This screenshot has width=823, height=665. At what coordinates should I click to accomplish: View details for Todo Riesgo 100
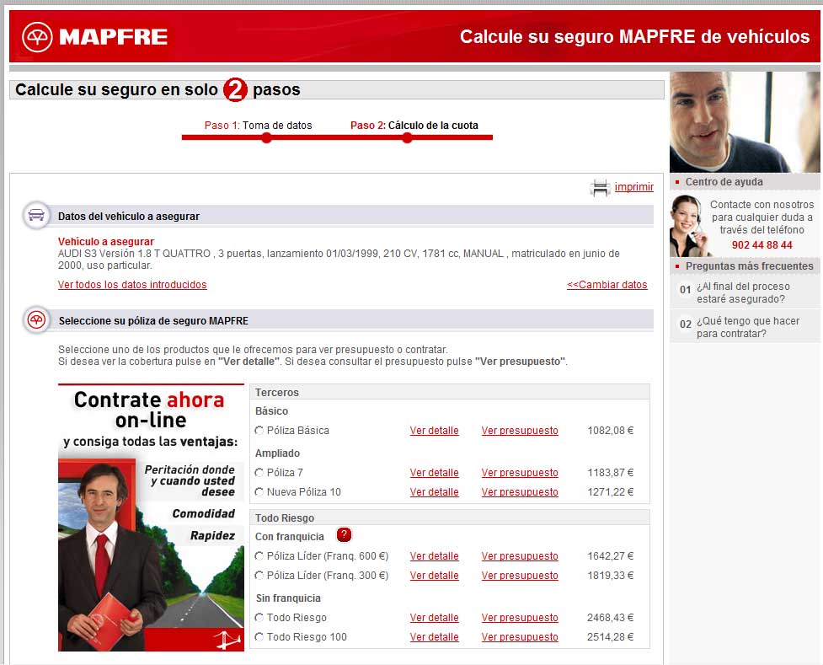(x=434, y=637)
